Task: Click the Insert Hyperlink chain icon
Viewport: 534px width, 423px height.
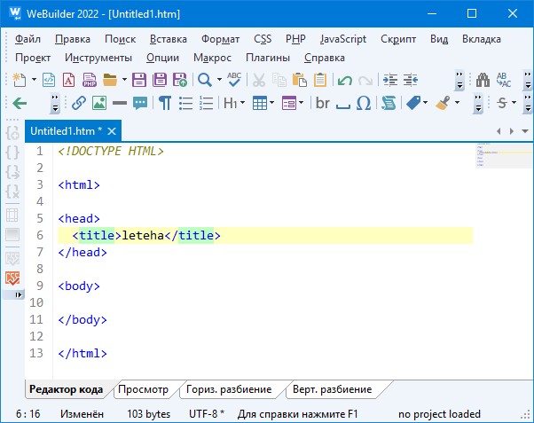Action: click(78, 103)
